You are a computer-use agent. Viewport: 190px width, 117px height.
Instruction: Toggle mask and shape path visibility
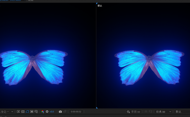tap(27, 112)
